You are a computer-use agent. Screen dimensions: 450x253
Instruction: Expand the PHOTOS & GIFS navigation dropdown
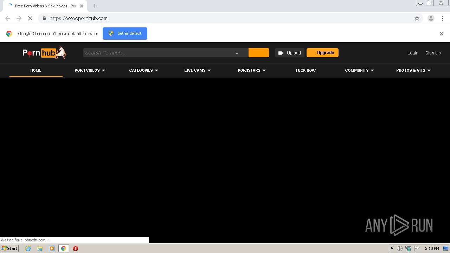coord(413,70)
